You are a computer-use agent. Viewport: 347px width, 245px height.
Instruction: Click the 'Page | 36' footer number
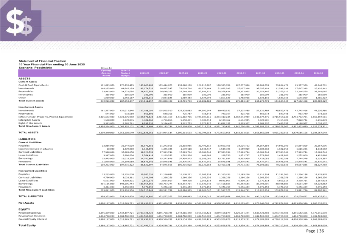point(315,231)
